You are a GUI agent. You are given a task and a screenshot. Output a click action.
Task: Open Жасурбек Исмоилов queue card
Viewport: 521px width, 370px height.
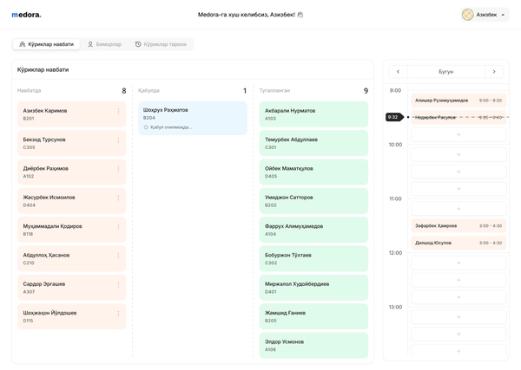(x=72, y=200)
